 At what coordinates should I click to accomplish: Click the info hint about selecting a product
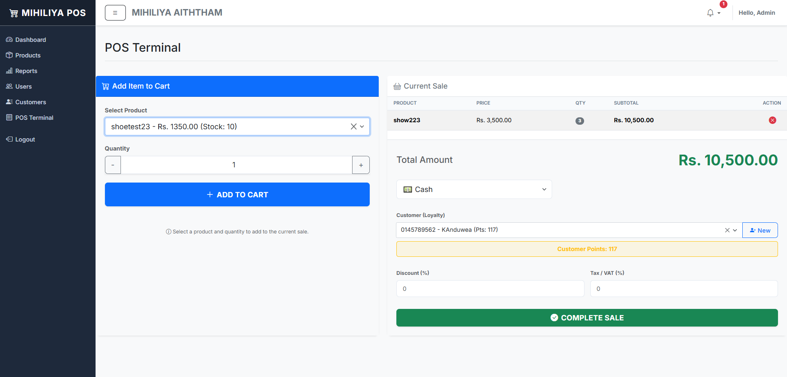click(x=237, y=232)
